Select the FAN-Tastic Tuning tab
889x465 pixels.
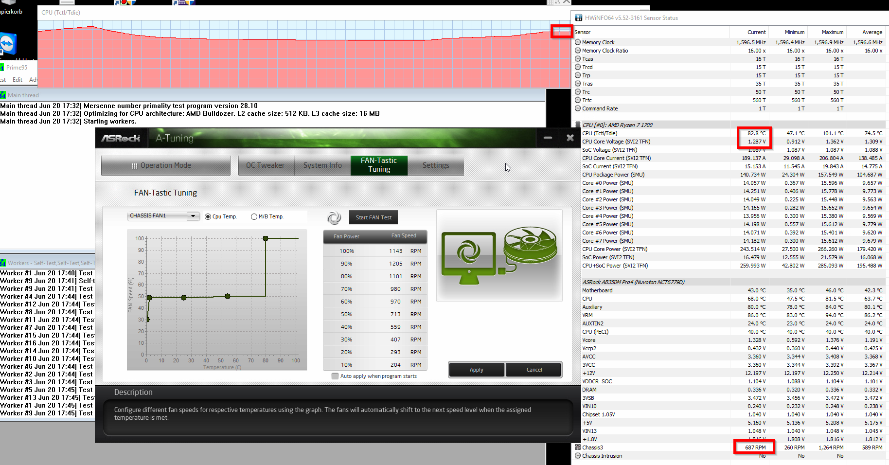(379, 165)
